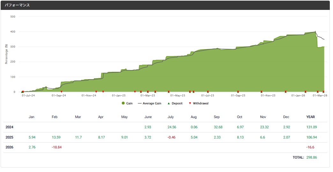This screenshot has height=172, width=333.
Task: Click the withdrawal marker just before 01-Nov-25
Action: pyautogui.click(x=262, y=92)
